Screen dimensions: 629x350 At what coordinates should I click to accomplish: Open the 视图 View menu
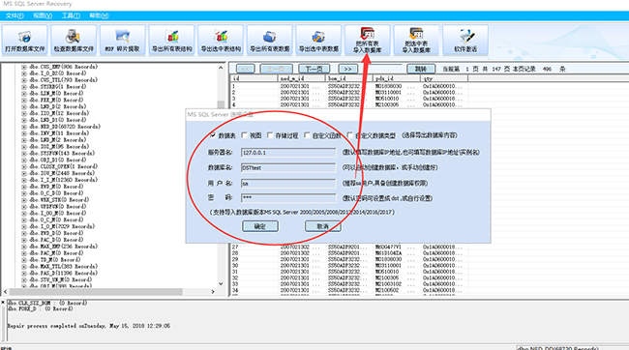pyautogui.click(x=43, y=15)
